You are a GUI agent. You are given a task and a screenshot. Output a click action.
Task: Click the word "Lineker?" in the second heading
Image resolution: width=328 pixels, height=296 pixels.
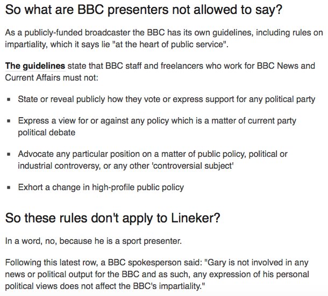coord(196,218)
